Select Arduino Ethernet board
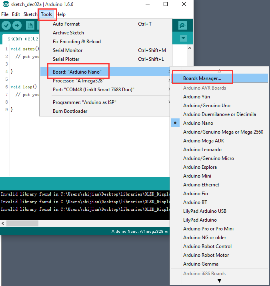This screenshot has height=286, width=270. click(x=220, y=185)
